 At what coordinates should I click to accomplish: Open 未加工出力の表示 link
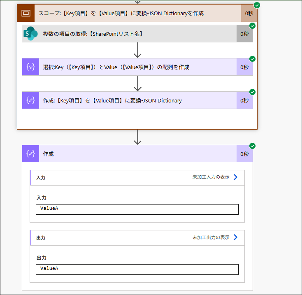click(211, 237)
